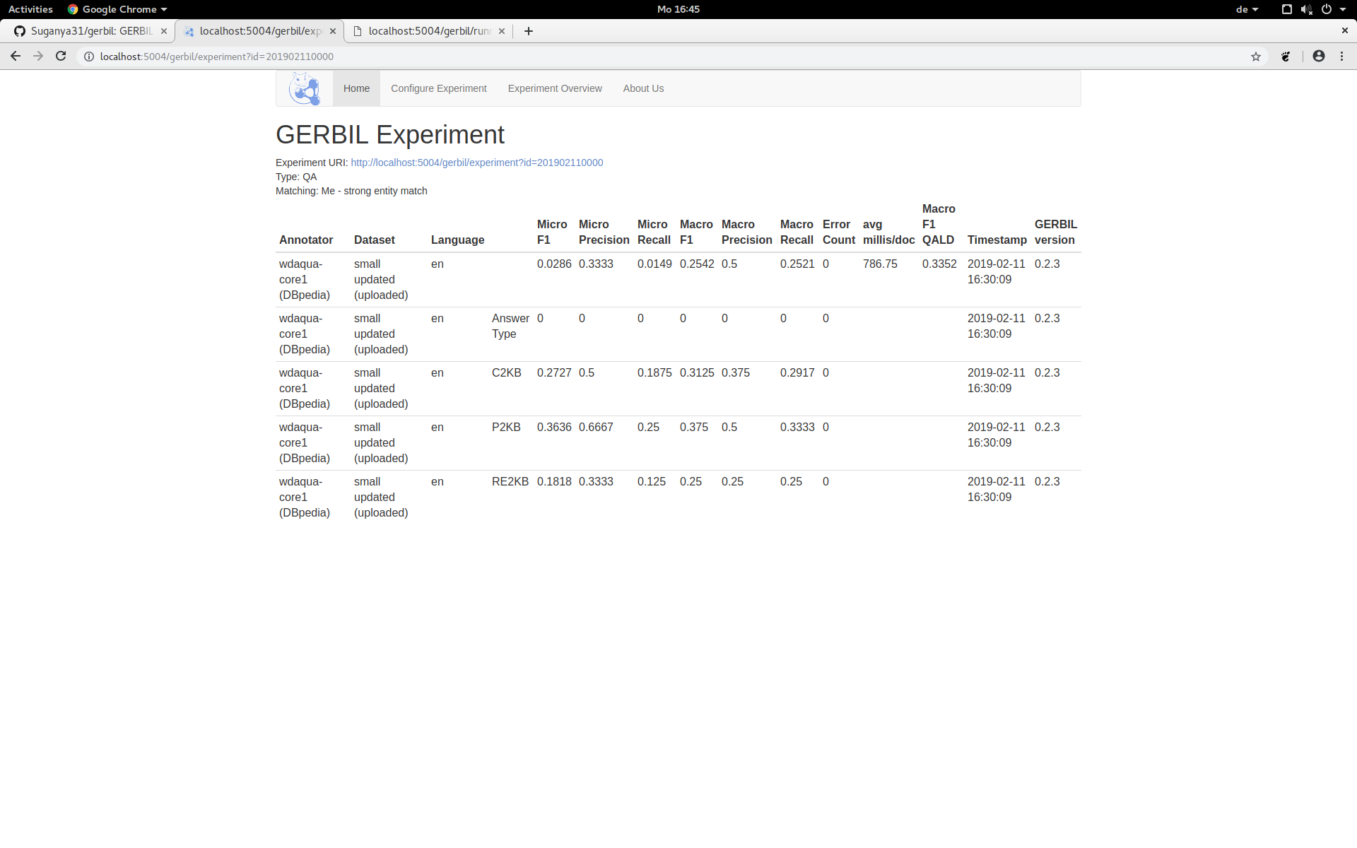Open the de keyboard layout dropdown
1357x848 pixels.
click(1247, 9)
